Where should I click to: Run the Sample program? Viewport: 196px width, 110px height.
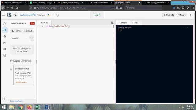tap(97, 15)
